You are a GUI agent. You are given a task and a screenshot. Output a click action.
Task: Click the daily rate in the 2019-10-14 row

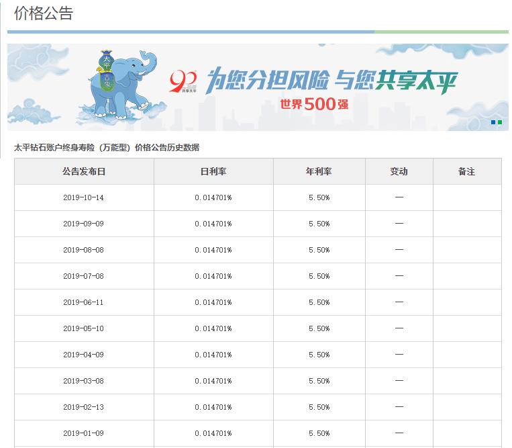click(213, 197)
